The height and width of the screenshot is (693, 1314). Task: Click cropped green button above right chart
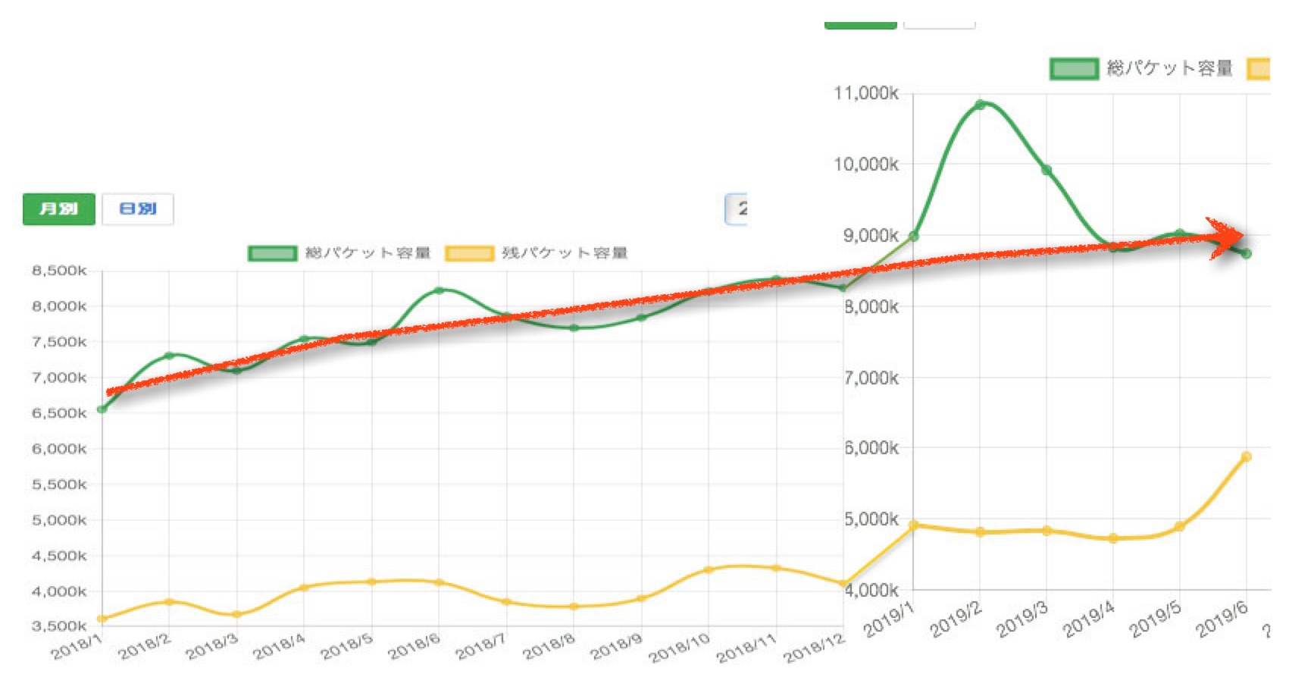click(860, 24)
